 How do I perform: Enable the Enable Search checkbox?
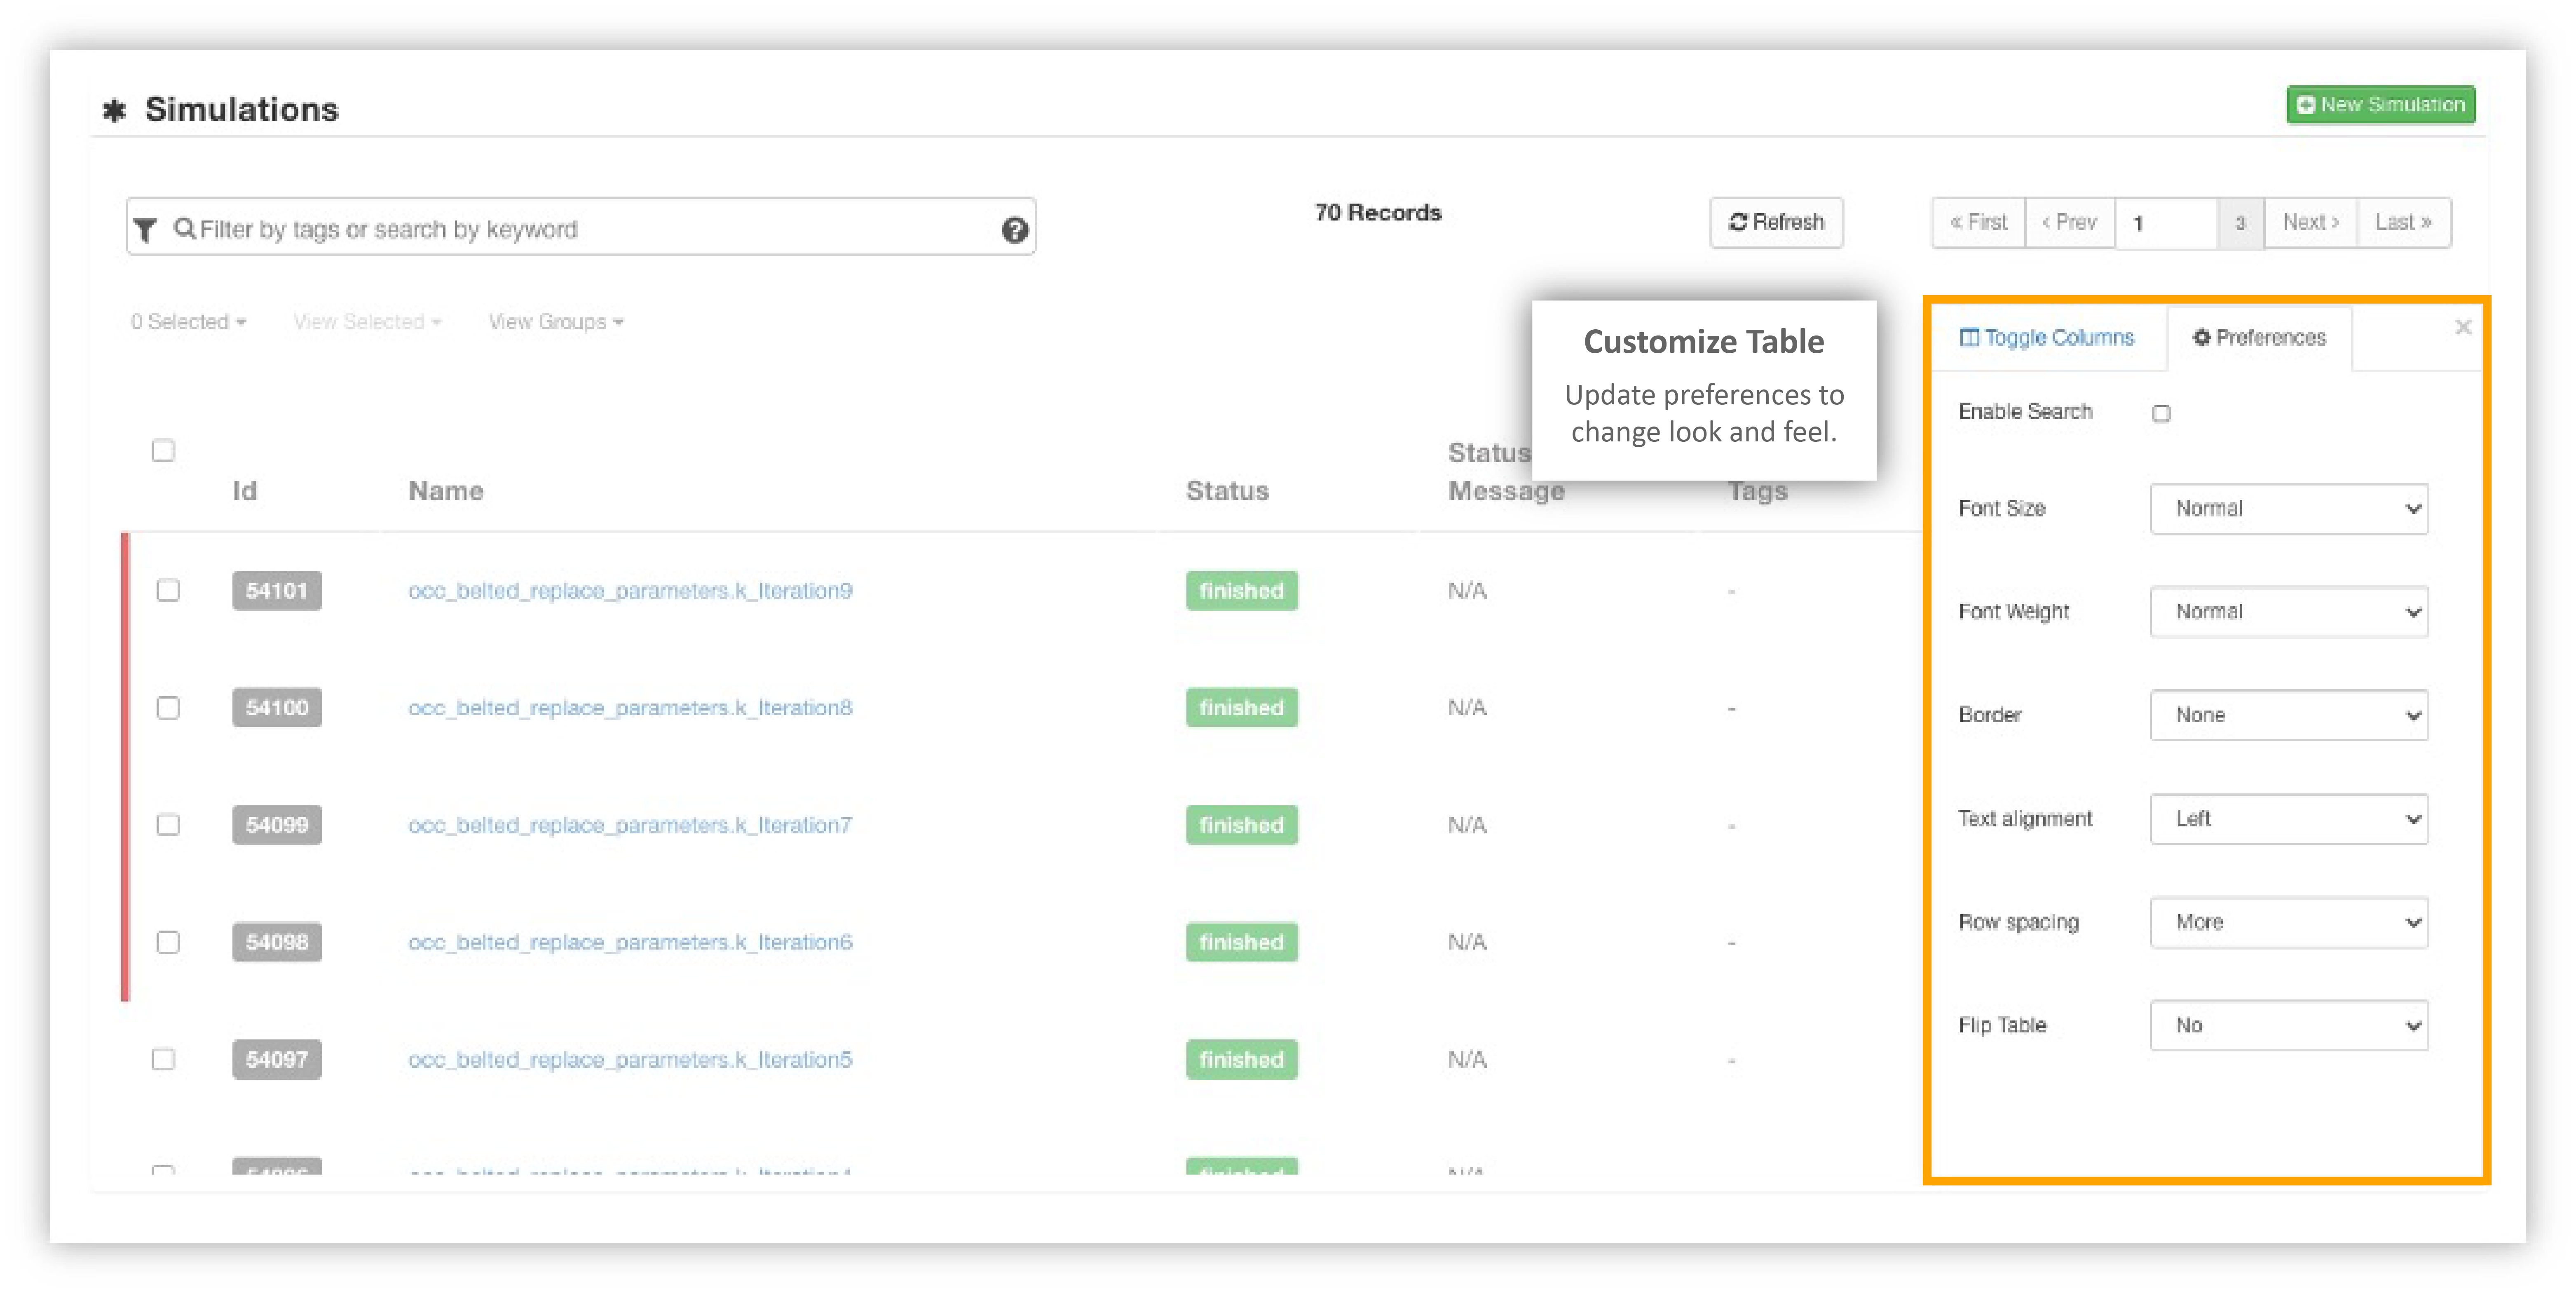[2161, 413]
